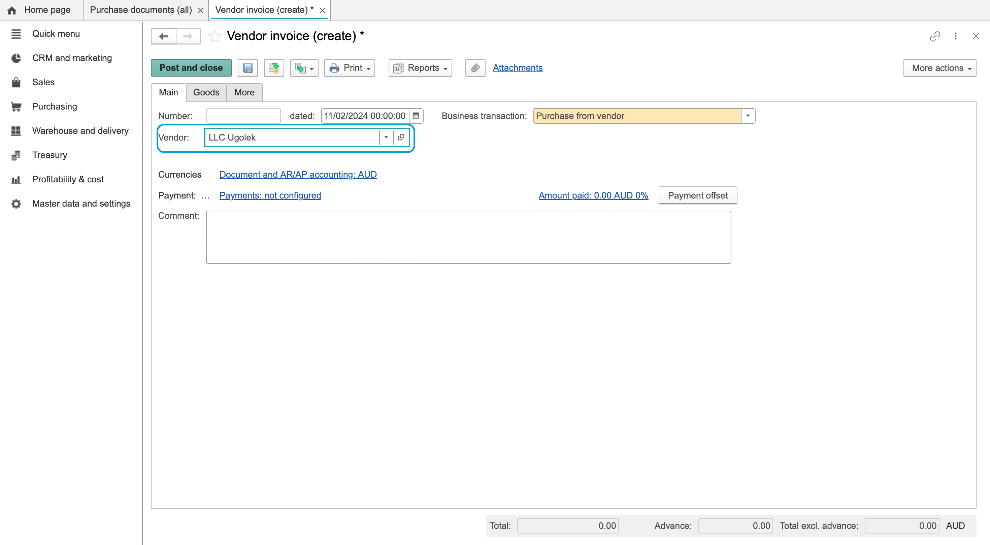The image size is (990, 545).
Task: Open Master data and settings gear
Action: click(16, 204)
